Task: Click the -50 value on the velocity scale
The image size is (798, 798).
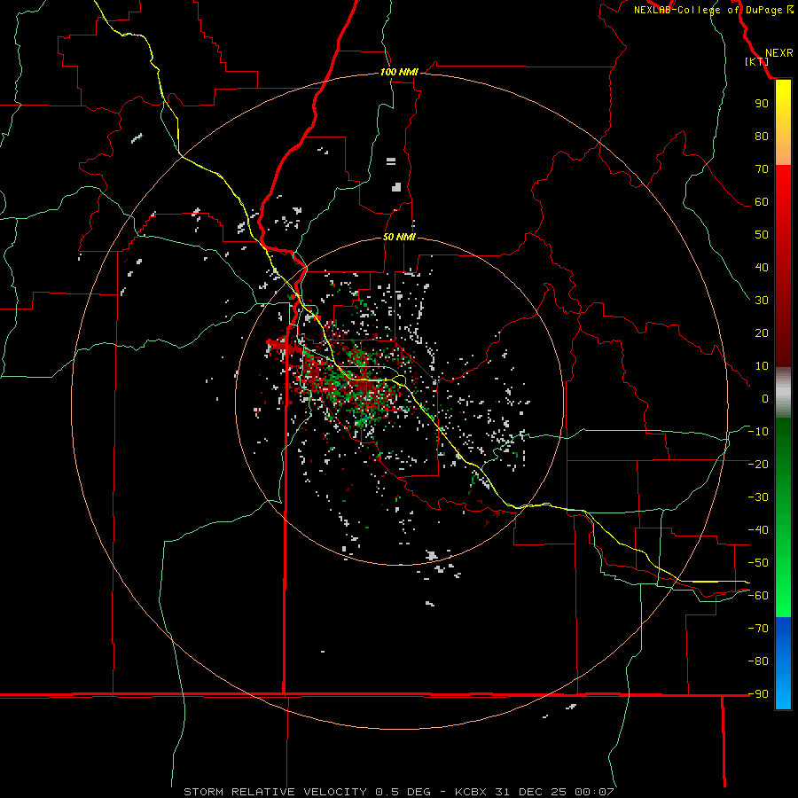Action: 758,563
